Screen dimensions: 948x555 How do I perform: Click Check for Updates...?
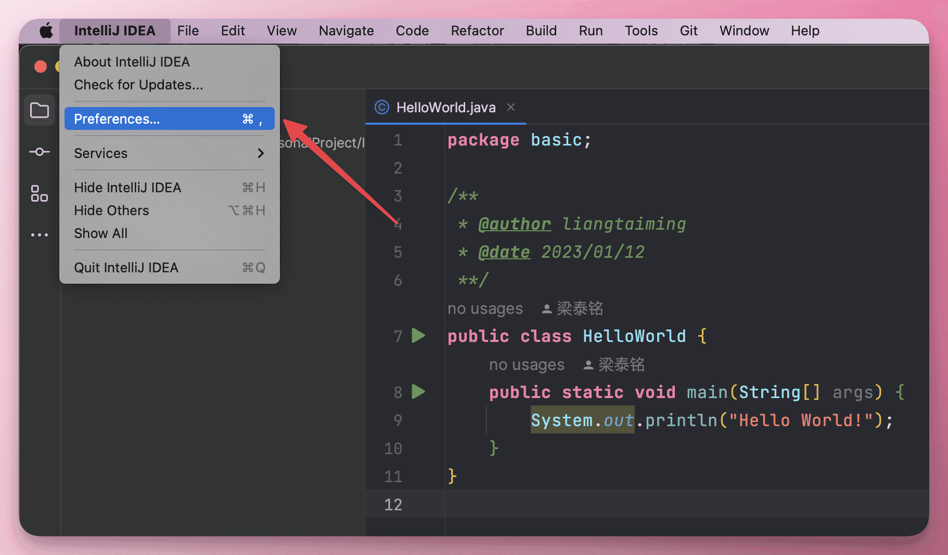click(x=138, y=85)
